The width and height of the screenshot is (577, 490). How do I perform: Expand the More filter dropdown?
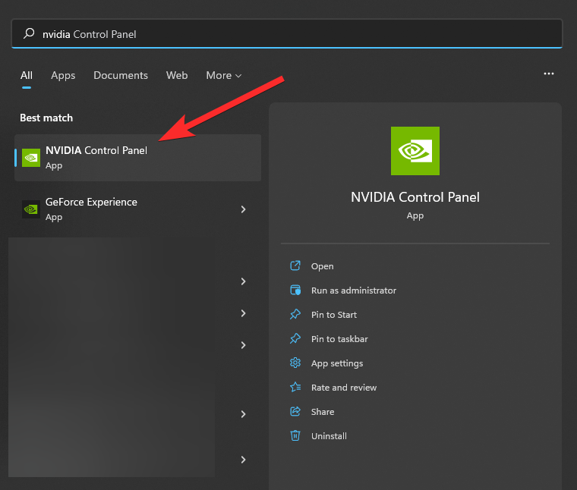point(223,75)
